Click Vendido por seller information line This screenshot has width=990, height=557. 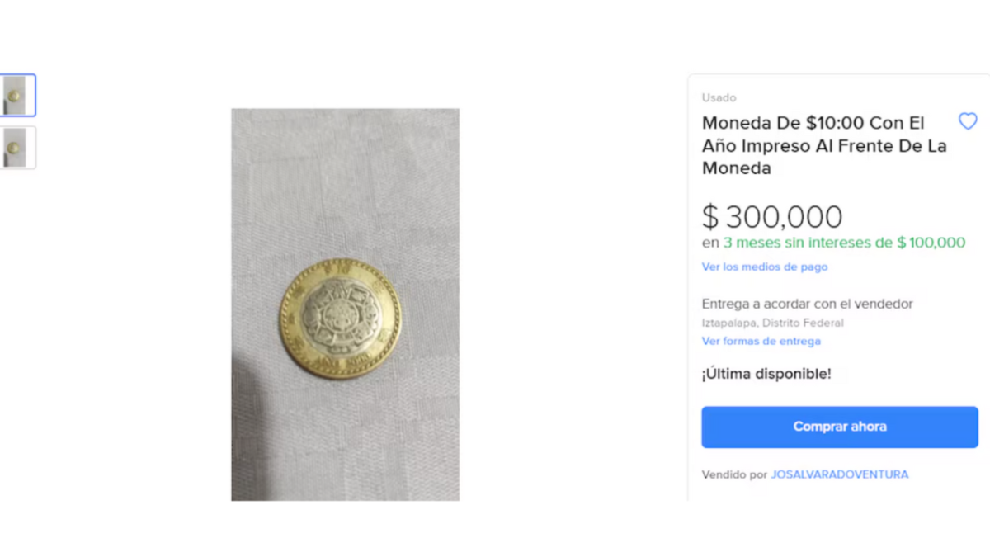[x=732, y=474]
